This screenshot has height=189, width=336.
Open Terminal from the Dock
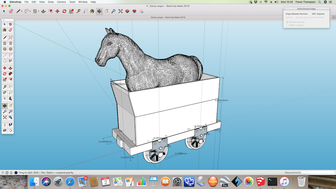(272, 182)
